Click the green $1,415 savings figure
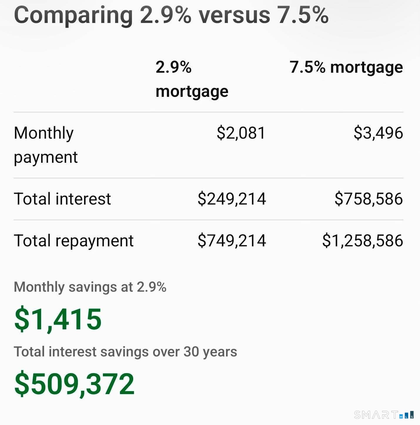 coord(58,319)
